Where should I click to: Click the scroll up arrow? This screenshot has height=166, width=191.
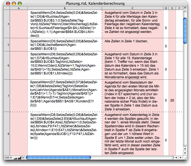click(x=185, y=149)
